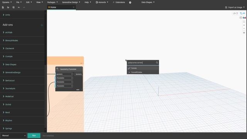Open the Edit menu

(29, 2)
